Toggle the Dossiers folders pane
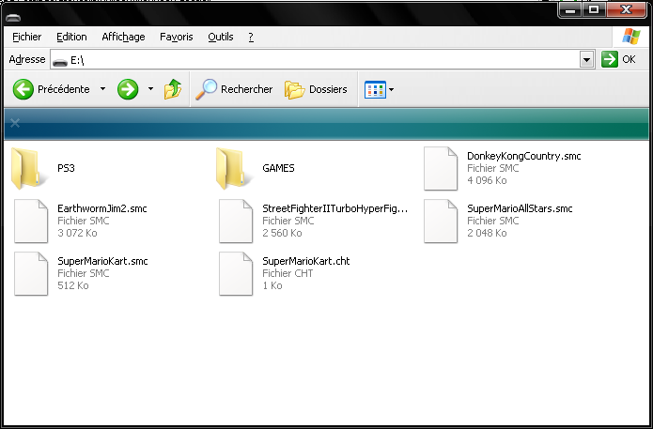This screenshot has height=429, width=653. (317, 90)
